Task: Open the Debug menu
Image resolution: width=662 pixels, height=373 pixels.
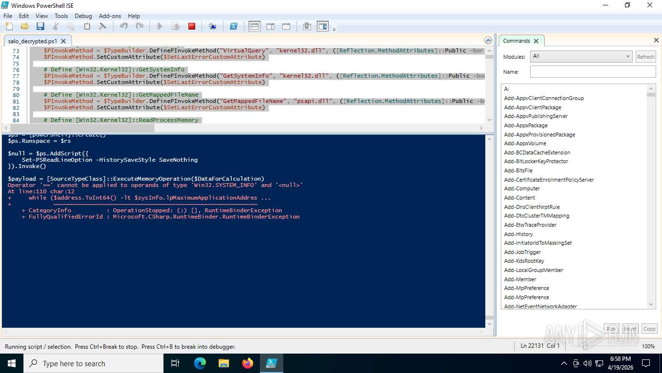Action: [x=83, y=16]
